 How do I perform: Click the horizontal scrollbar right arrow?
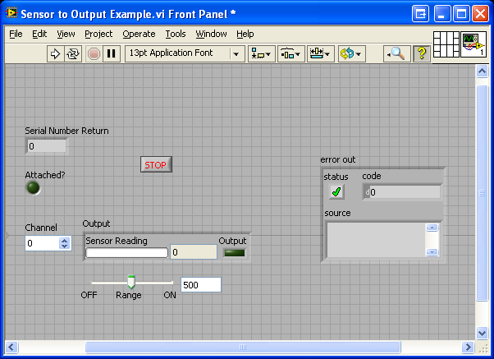pos(469,347)
